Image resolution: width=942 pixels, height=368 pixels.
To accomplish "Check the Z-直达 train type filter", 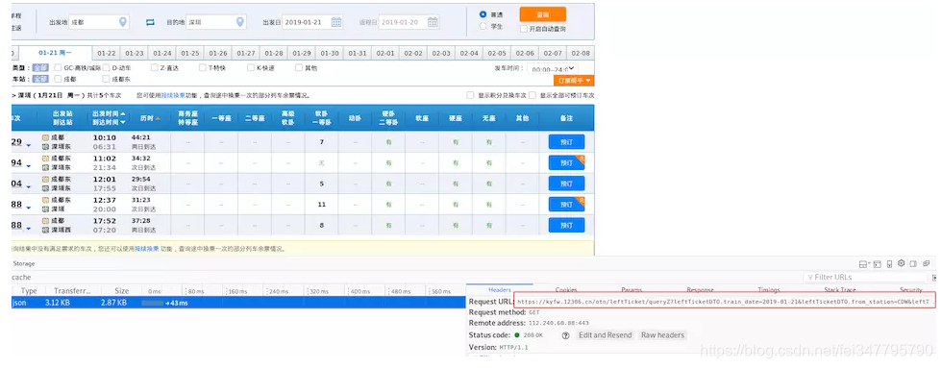I will (x=155, y=68).
